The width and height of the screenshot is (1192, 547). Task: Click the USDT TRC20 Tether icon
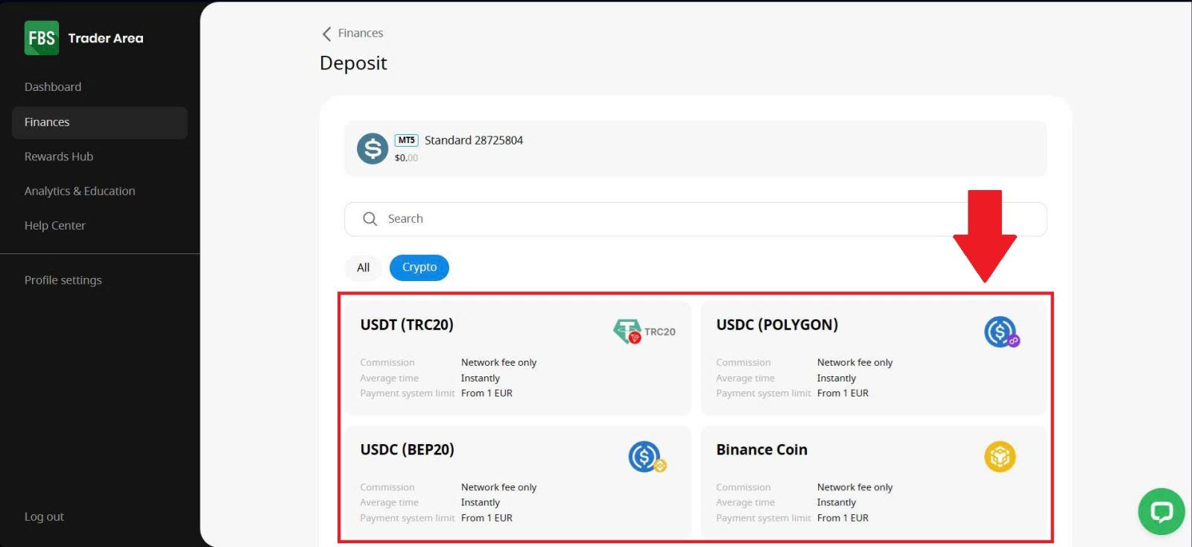[x=627, y=331]
